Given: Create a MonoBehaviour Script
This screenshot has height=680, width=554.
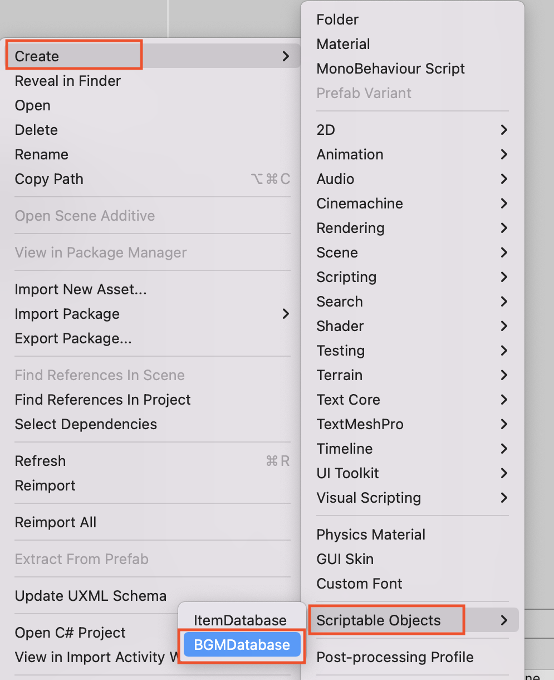Looking at the screenshot, I should (390, 69).
